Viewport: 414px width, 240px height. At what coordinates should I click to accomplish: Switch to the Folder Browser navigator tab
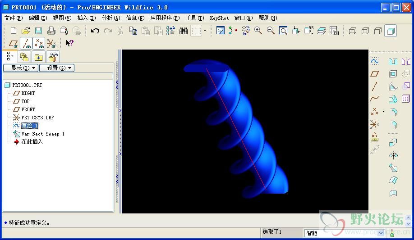24,57
